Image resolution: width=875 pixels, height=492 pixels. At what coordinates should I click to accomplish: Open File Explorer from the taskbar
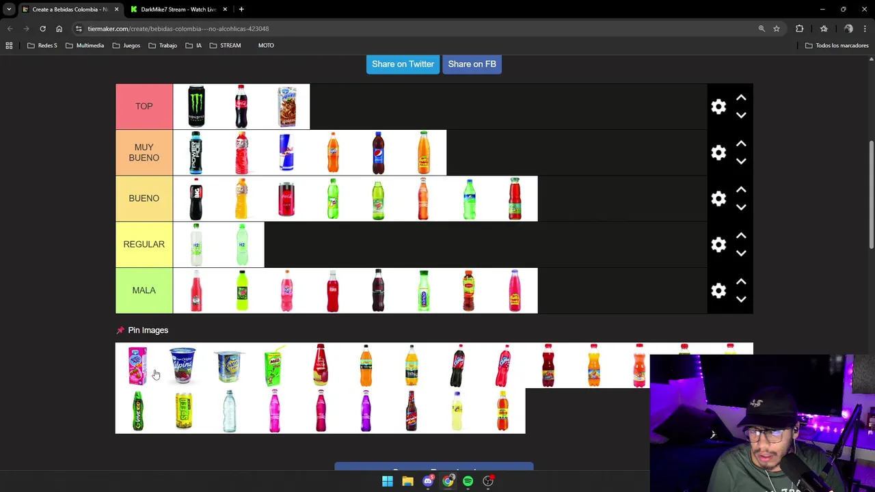point(407,481)
